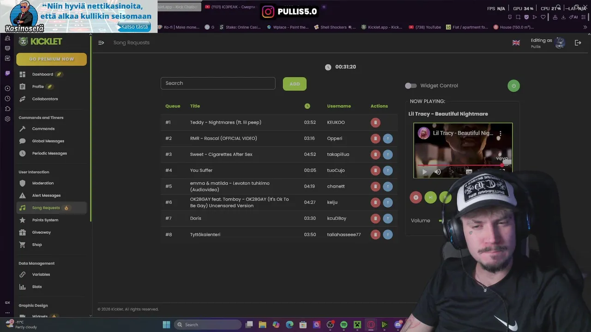Click the logout icon at top right
Screen dimensions: 591x332
click(578, 42)
